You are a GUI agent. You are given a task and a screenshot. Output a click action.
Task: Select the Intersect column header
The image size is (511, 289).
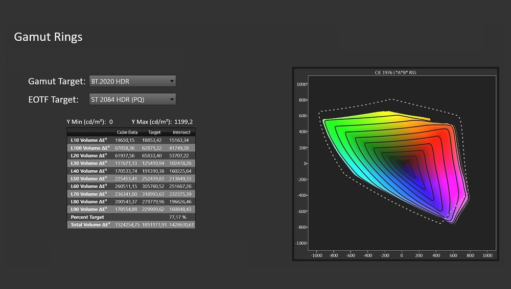click(x=181, y=133)
